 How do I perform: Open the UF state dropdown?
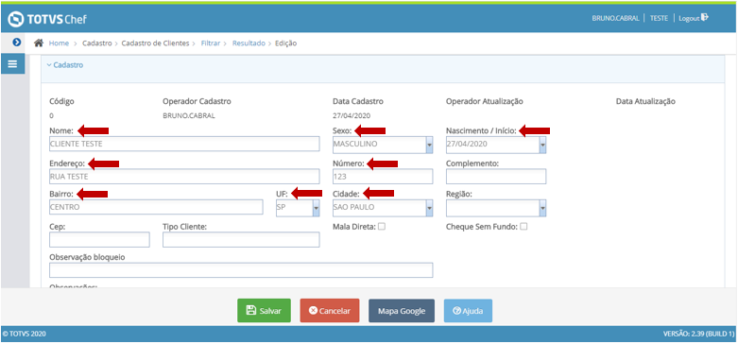click(x=317, y=208)
